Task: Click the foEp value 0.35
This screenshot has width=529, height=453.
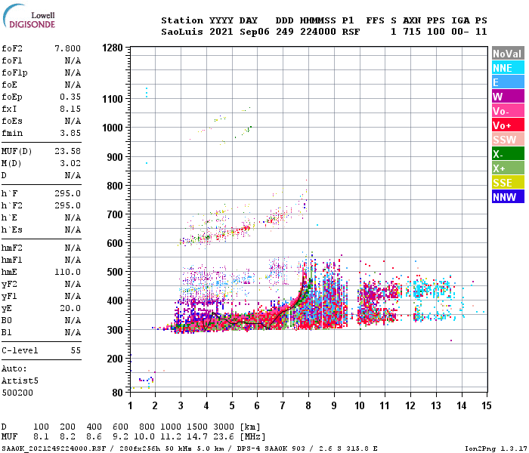Action: click(70, 97)
